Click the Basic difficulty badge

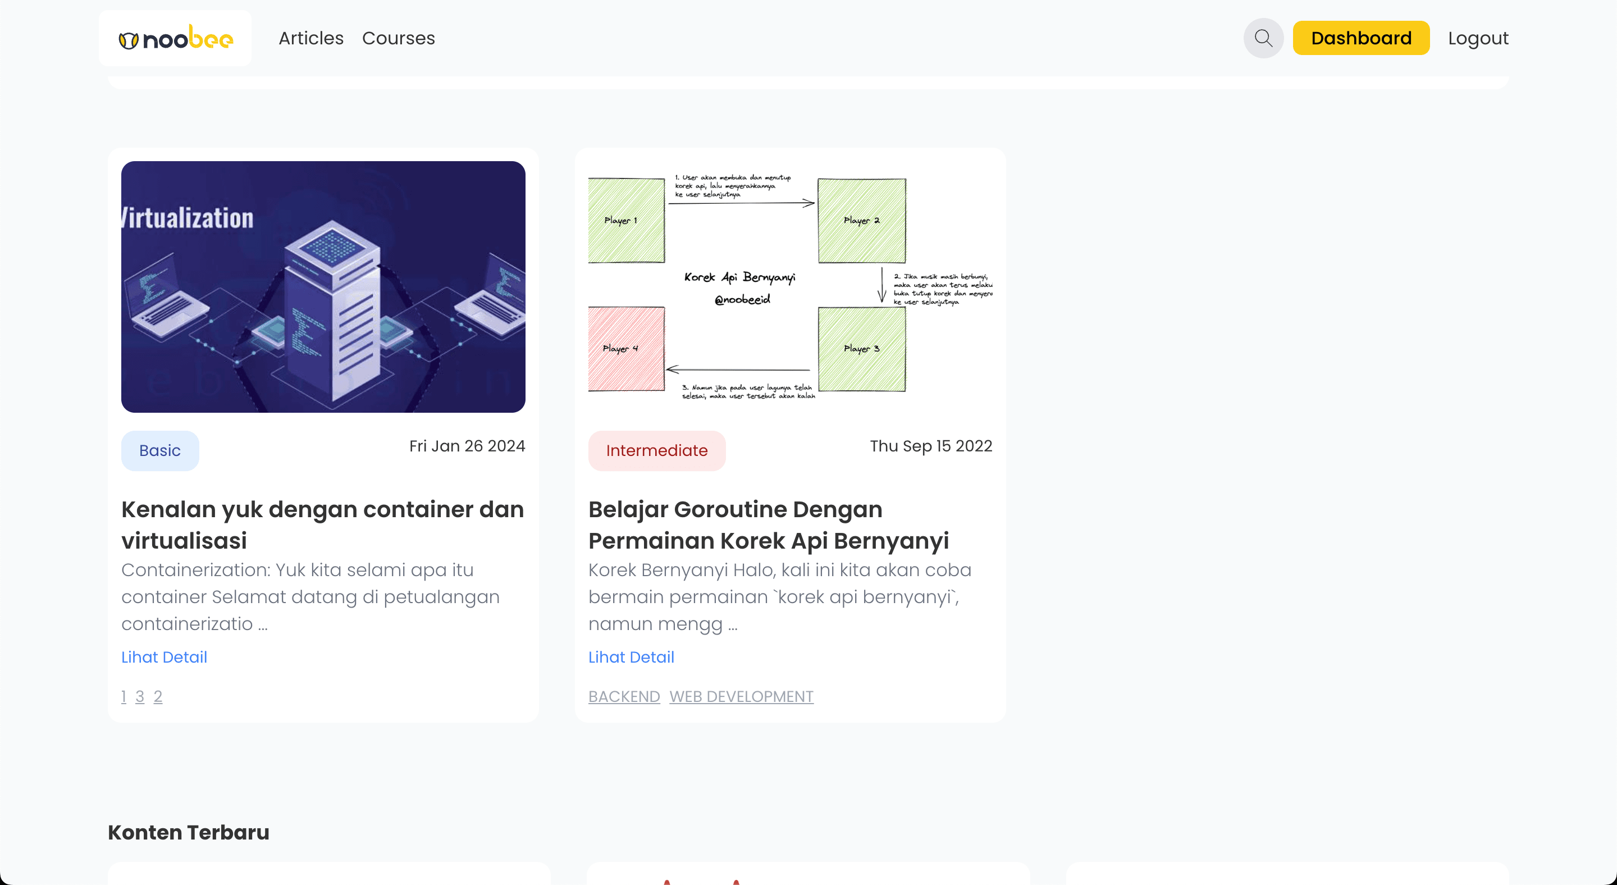click(160, 450)
